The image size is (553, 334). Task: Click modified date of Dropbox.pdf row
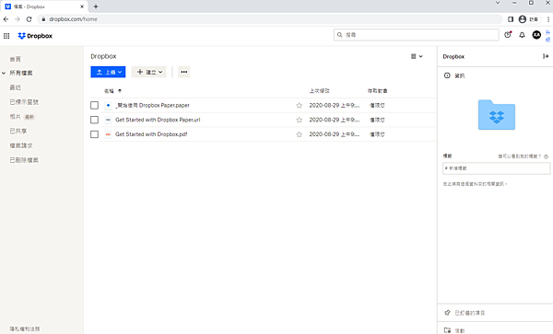335,134
